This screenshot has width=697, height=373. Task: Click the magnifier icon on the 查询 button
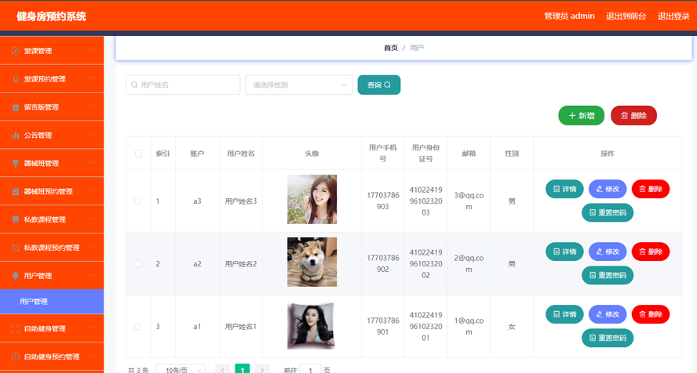coord(388,85)
